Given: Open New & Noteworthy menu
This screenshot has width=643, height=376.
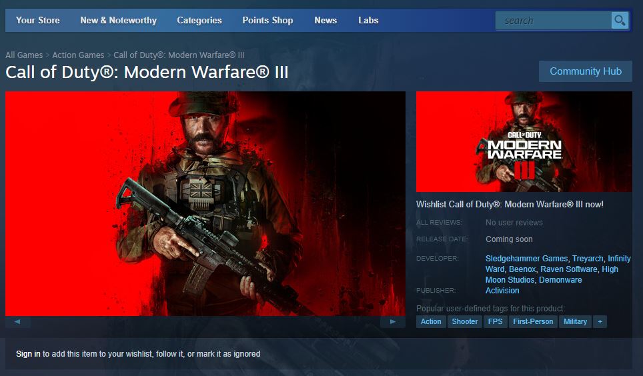Looking at the screenshot, I should pyautogui.click(x=119, y=20).
